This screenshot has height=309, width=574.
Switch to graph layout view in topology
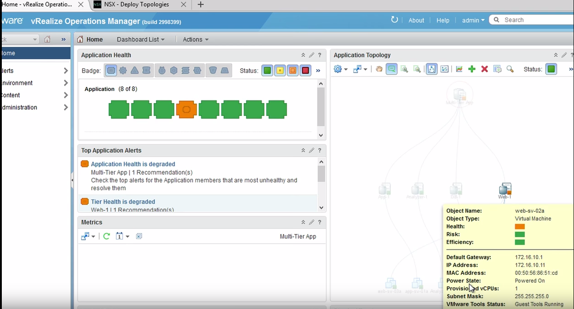click(445, 69)
